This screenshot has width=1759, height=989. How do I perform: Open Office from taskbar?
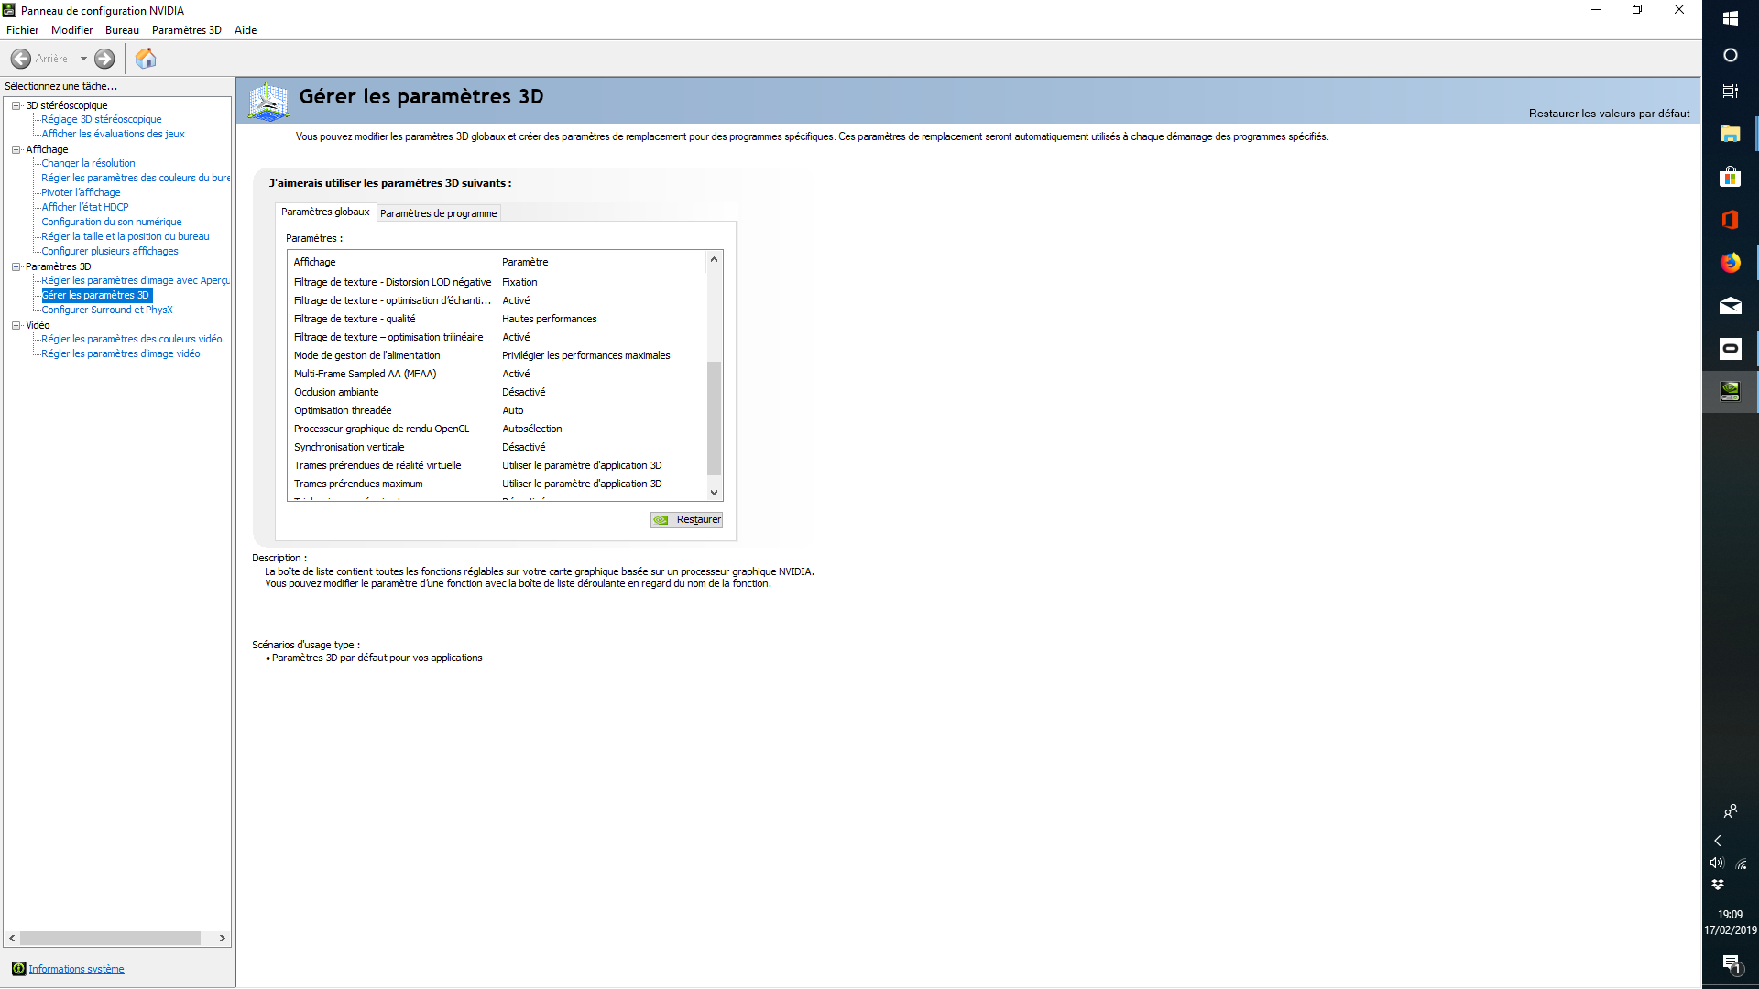[1730, 220]
